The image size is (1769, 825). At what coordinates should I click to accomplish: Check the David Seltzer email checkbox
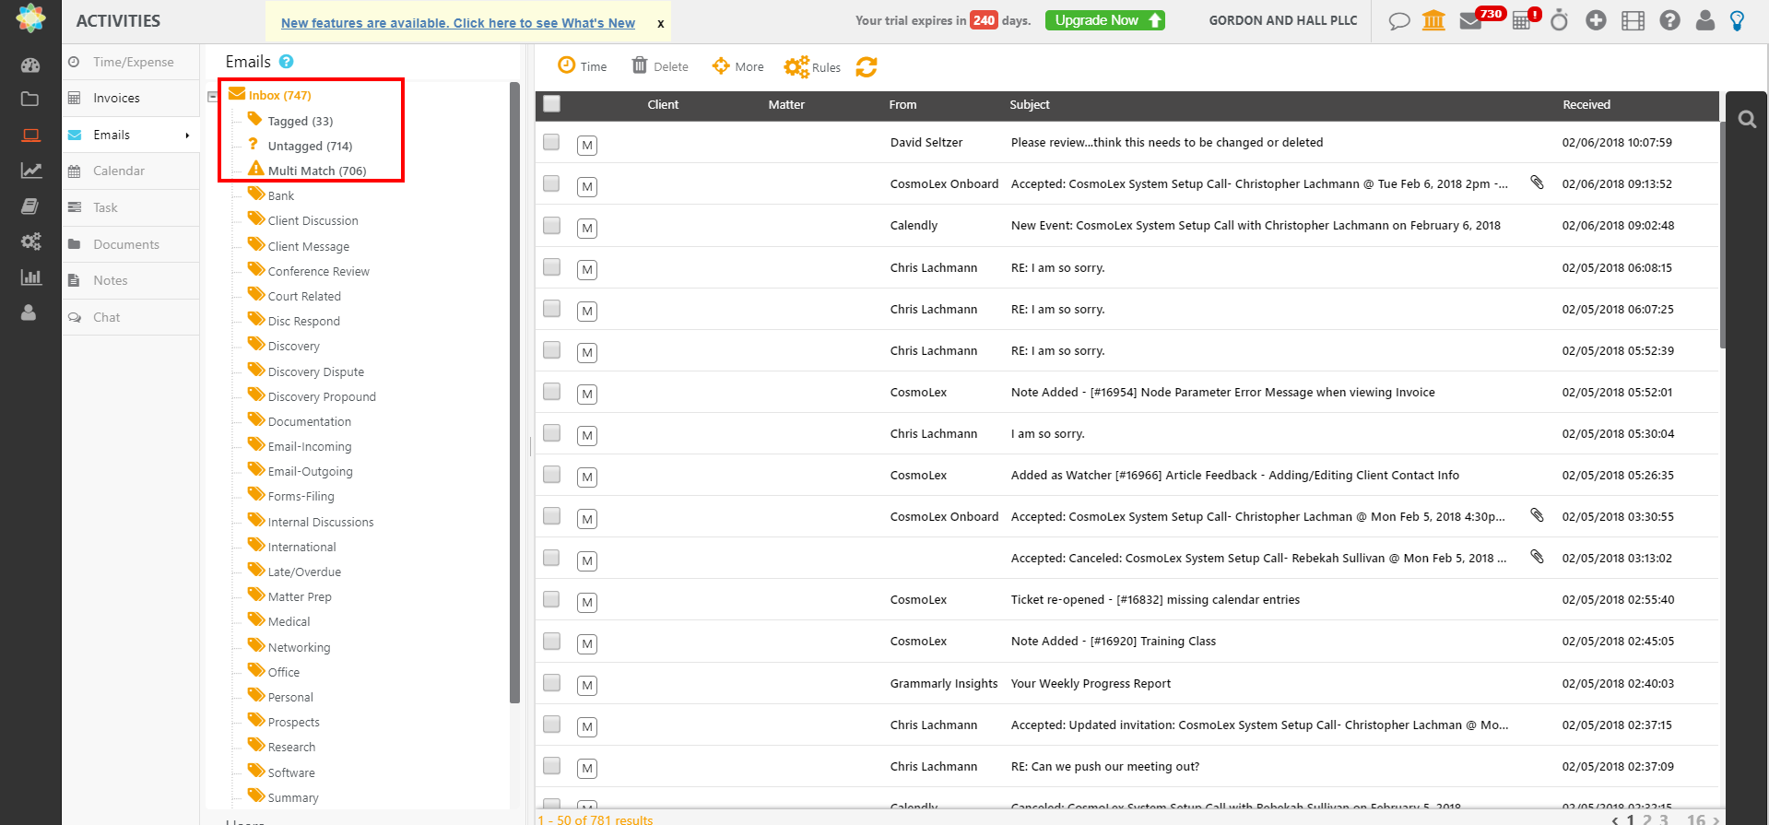(551, 142)
